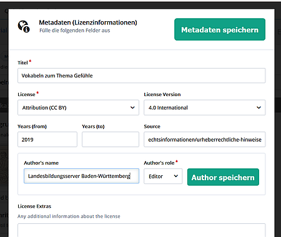Click the Author speichern button
This screenshot has width=281, height=237.
tap(223, 177)
